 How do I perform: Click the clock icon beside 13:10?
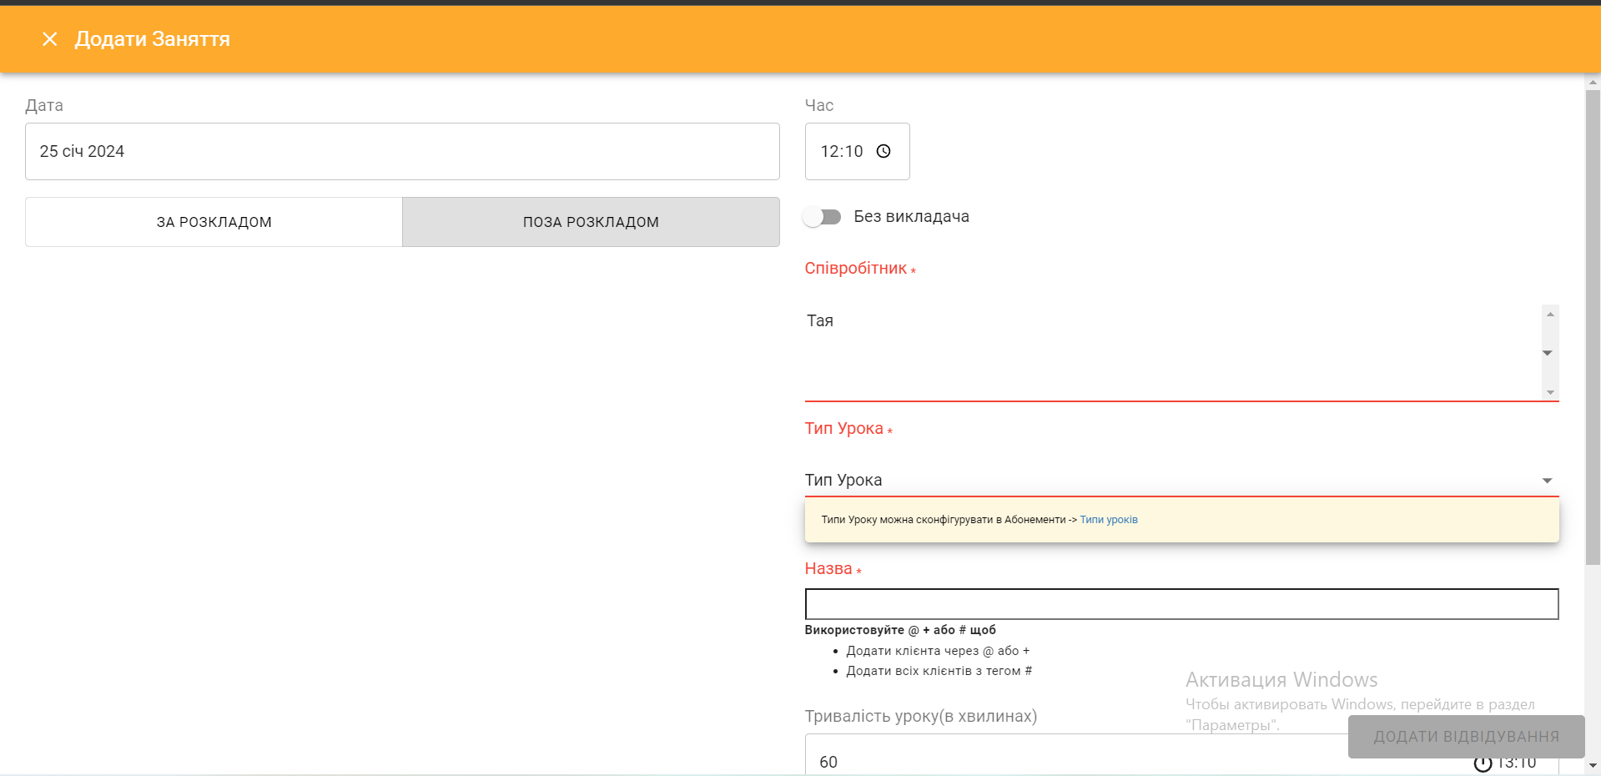1483,763
